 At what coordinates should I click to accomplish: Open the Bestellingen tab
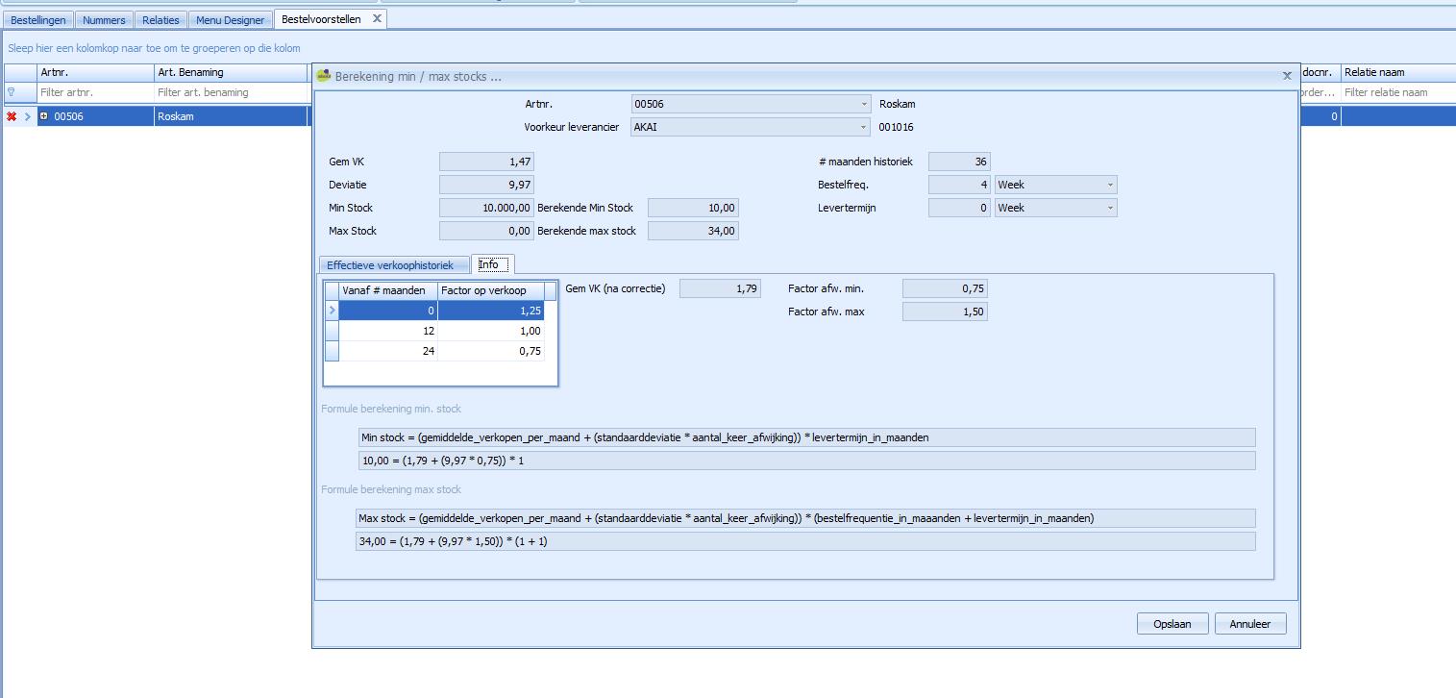click(x=38, y=19)
